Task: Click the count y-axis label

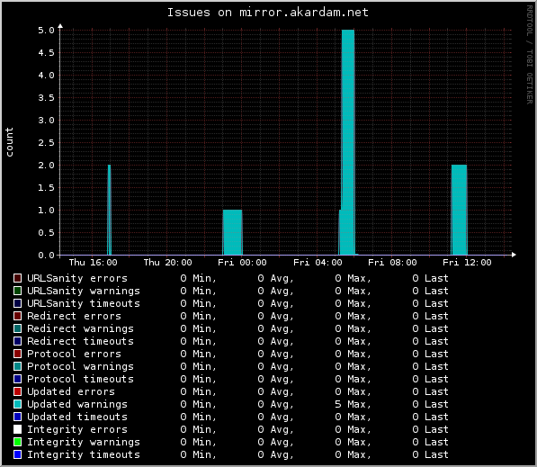Action: click(x=9, y=142)
